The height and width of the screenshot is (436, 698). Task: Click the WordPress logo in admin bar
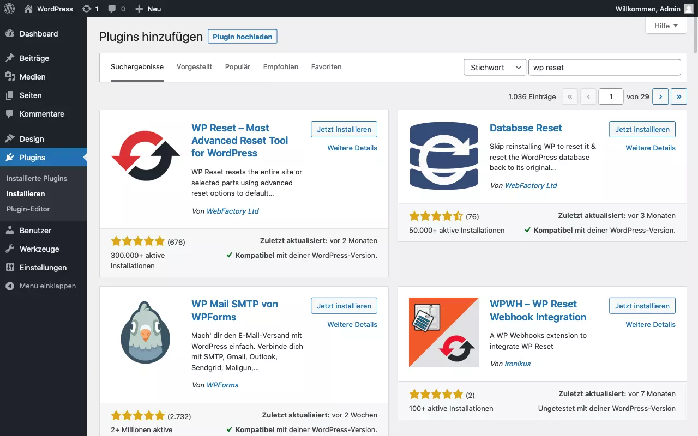(9, 9)
